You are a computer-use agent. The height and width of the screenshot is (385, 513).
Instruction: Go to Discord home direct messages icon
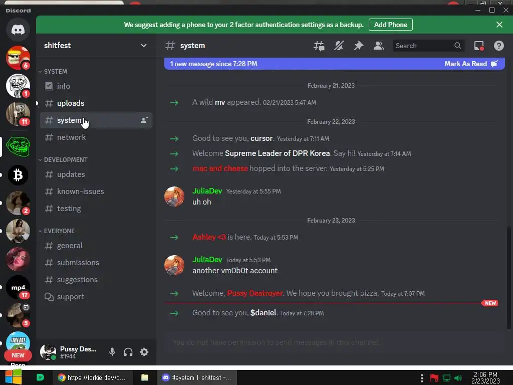(18, 30)
